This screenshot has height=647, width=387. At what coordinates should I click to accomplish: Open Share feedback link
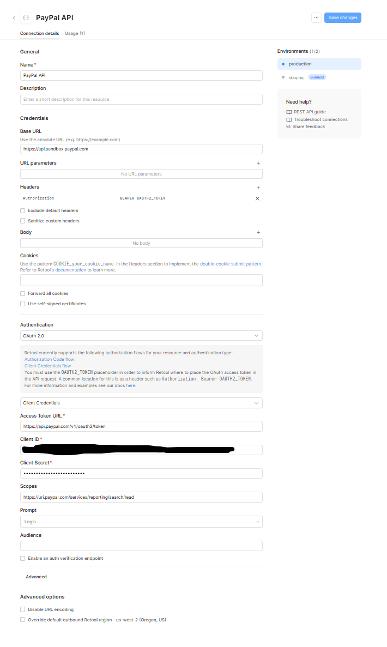coord(309,126)
